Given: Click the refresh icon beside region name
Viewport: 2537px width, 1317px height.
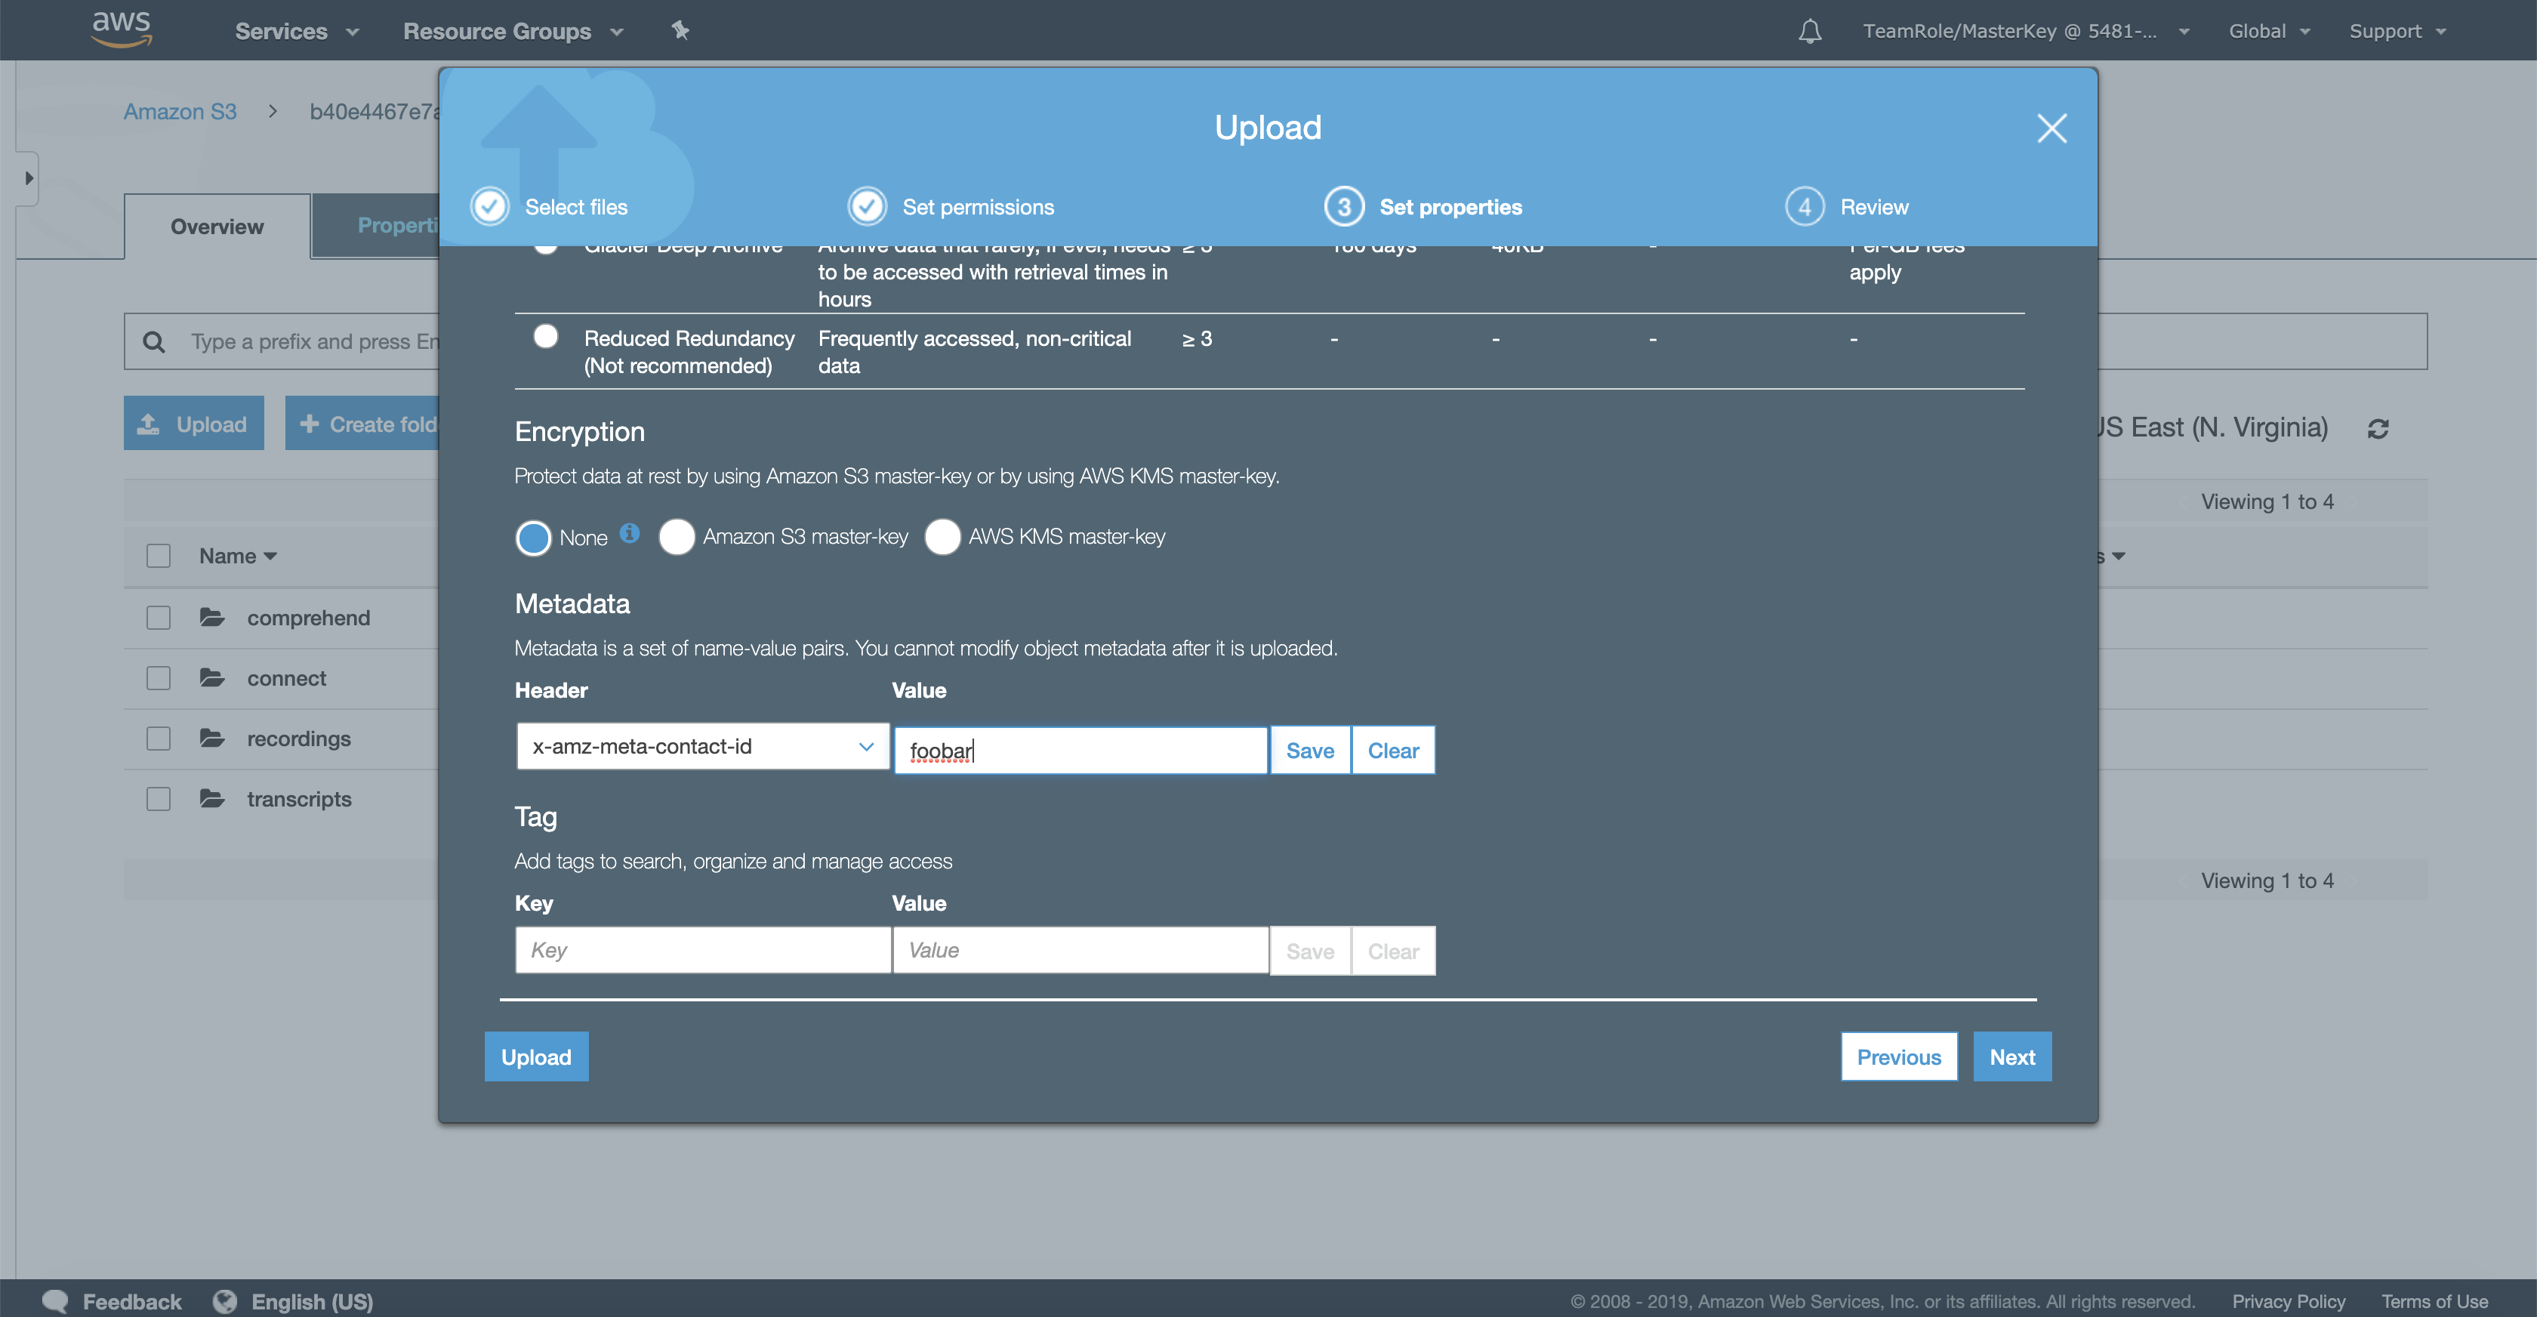Looking at the screenshot, I should 2378,428.
